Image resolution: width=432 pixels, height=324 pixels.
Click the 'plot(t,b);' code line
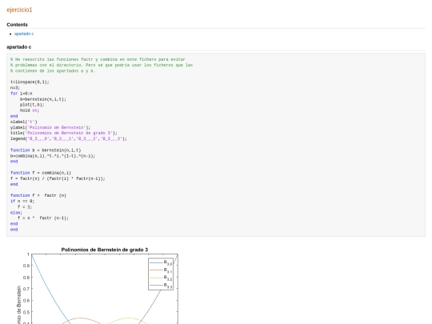tap(32, 105)
